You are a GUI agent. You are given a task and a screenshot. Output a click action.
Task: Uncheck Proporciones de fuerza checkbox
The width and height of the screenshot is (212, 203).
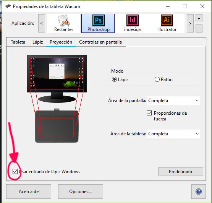149,113
